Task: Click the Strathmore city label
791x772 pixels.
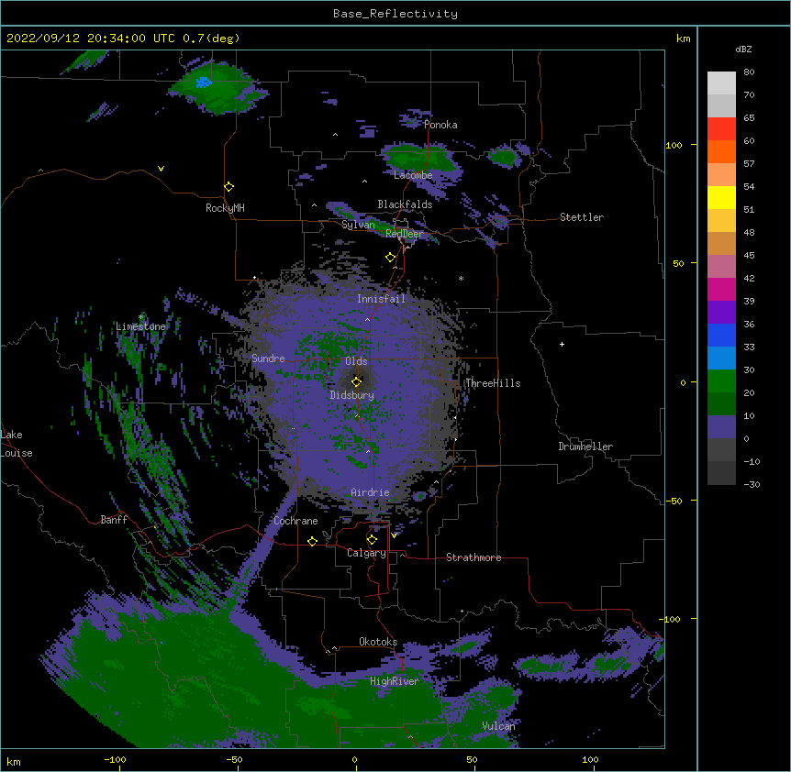Action: coord(473,557)
